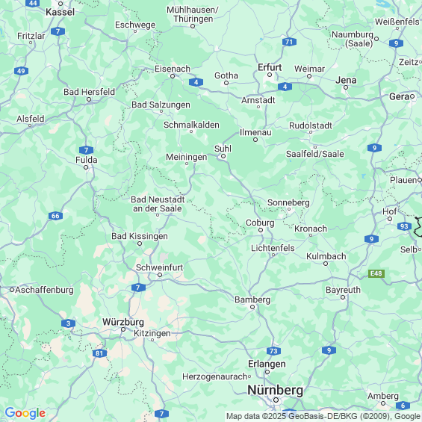Image resolution: width=422 pixels, height=422 pixels.
Task: Open the Google logo link
Action: coord(25,413)
